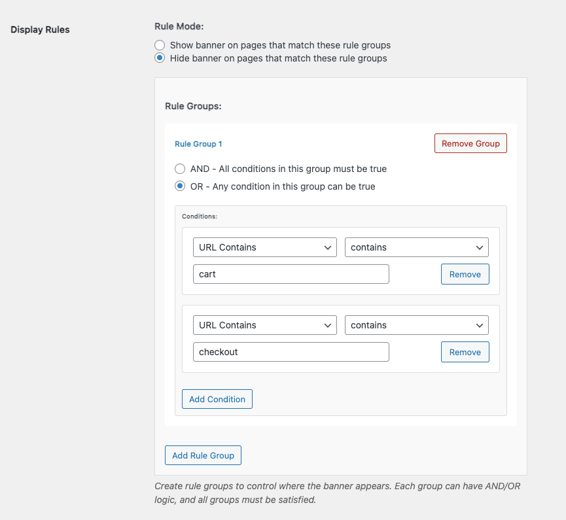
Task: Click the italic rule groups help description
Action: (338, 493)
